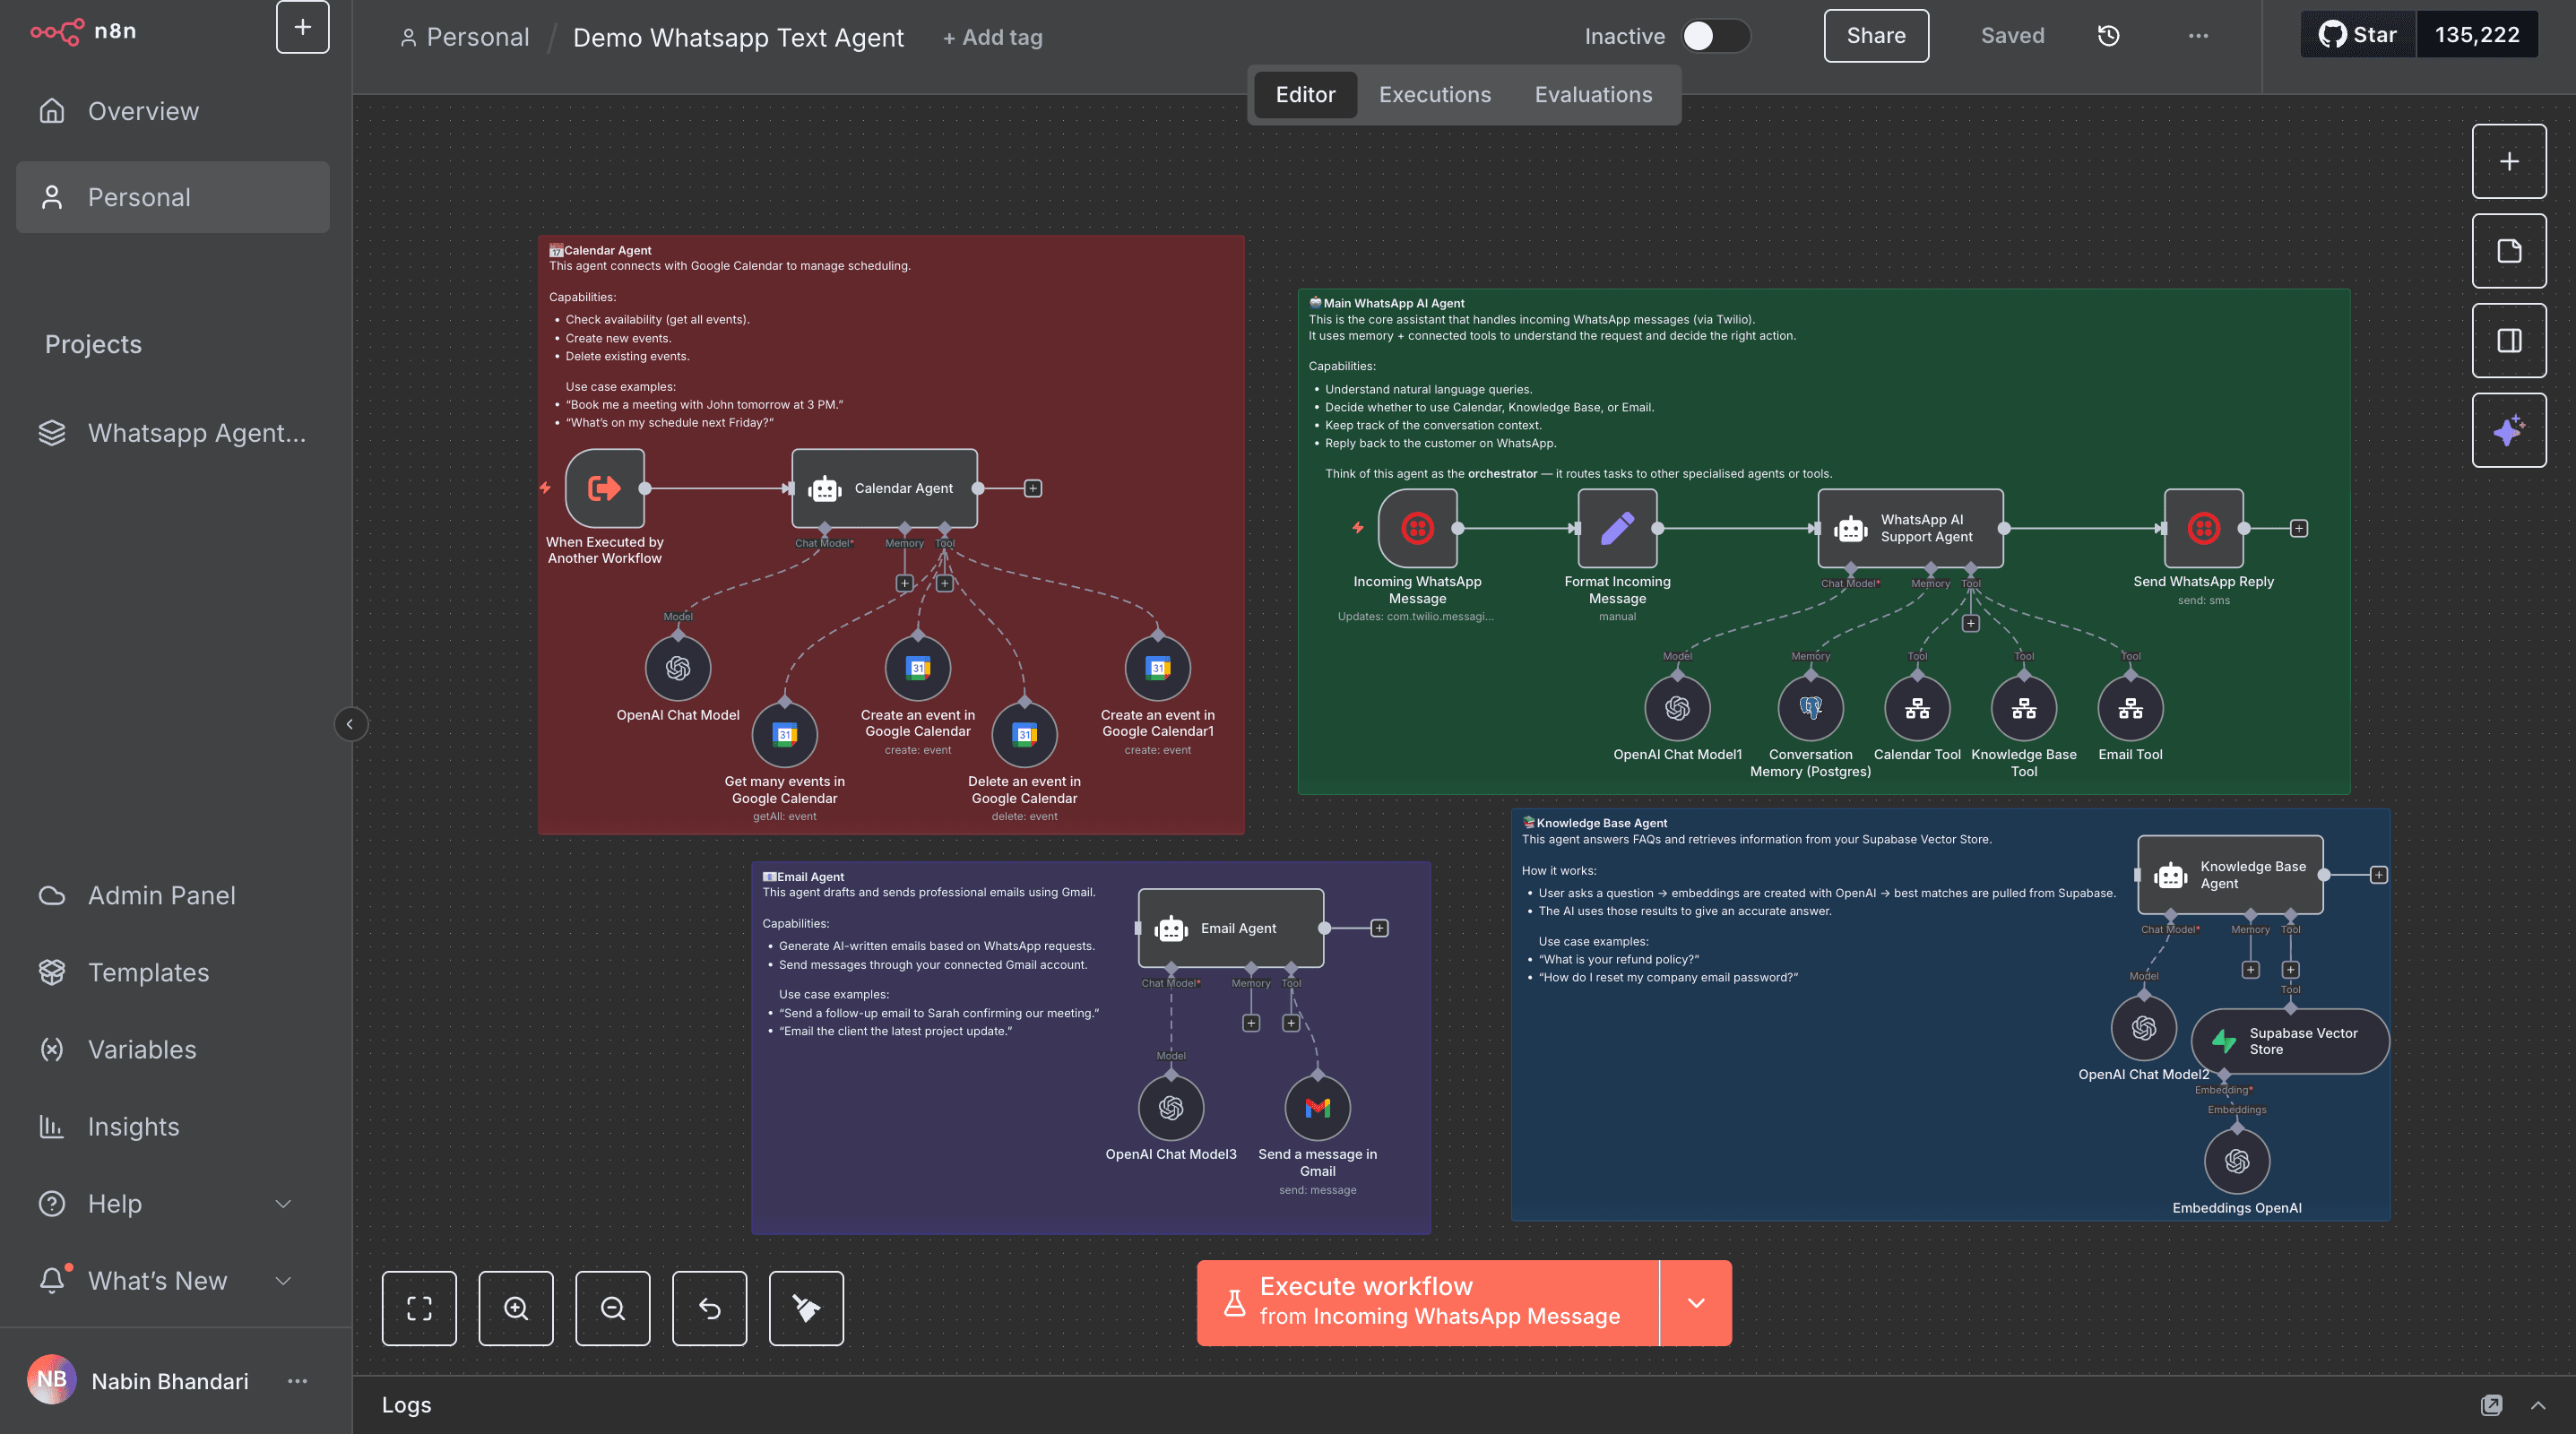This screenshot has width=2576, height=1434.
Task: Open the n8n logo home
Action: tap(83, 31)
